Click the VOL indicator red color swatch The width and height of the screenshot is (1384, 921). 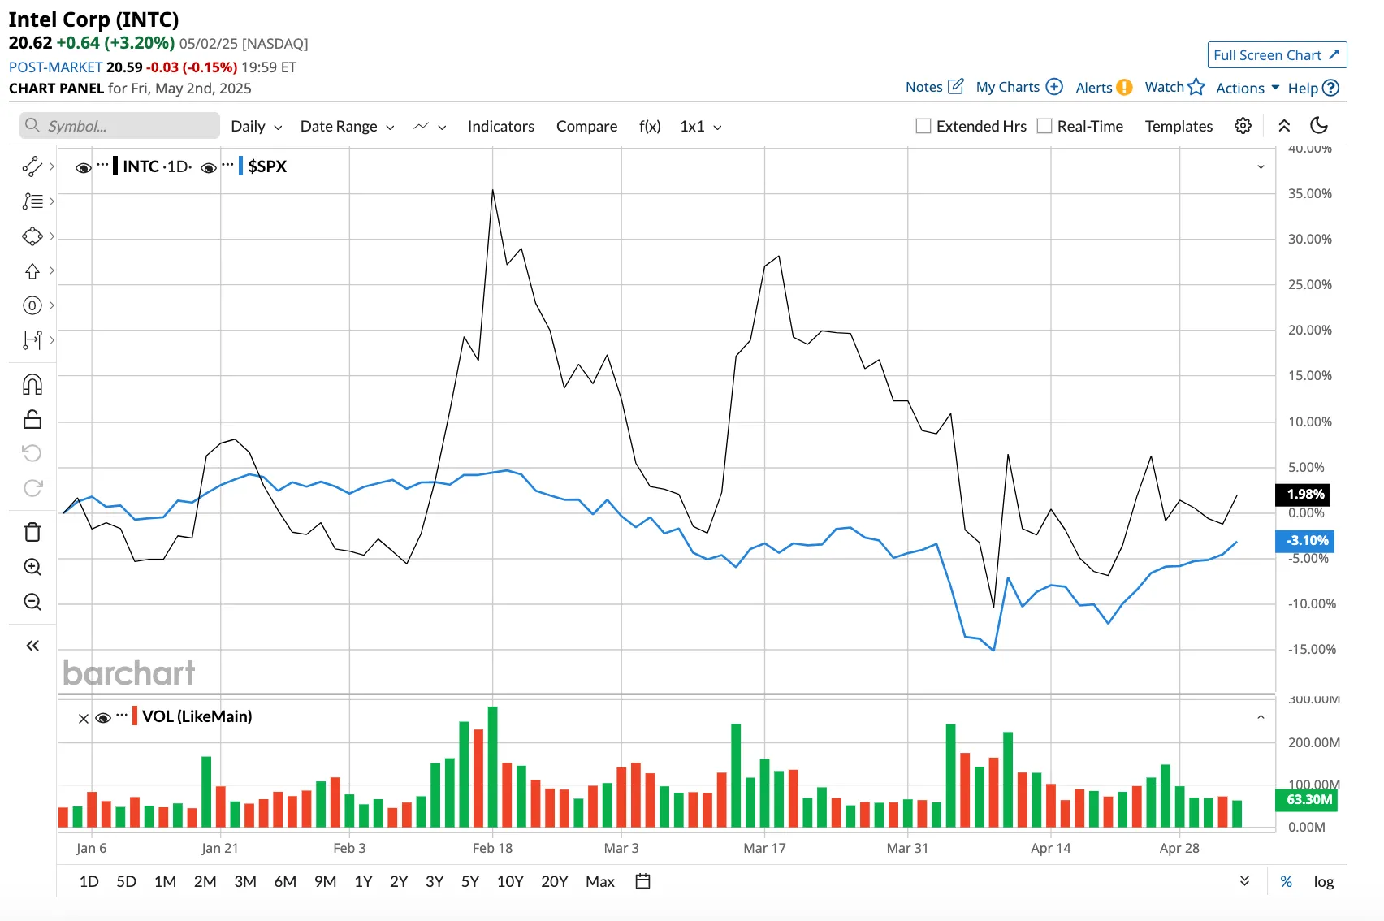tap(135, 716)
